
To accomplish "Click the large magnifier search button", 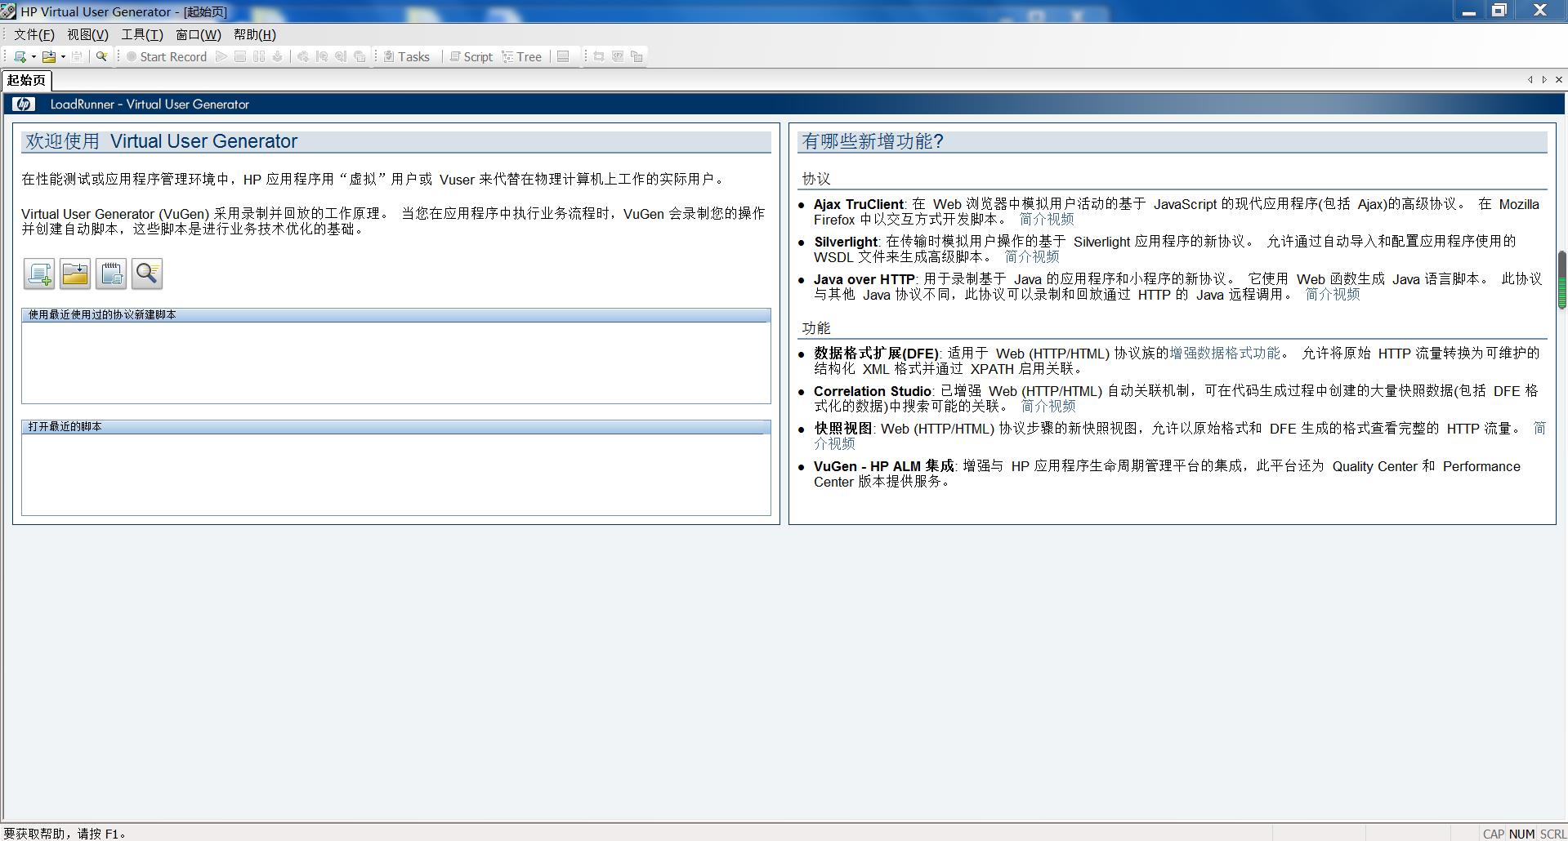I will (x=147, y=274).
